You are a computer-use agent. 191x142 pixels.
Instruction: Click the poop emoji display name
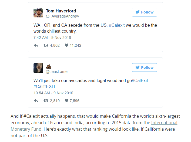pos(49,66)
